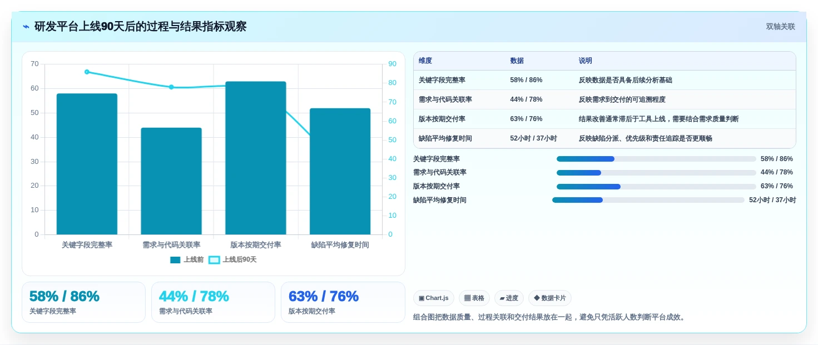The width and height of the screenshot is (818, 345).
Task: Click x-axis label 需求与代码关联率
Action: coord(171,245)
